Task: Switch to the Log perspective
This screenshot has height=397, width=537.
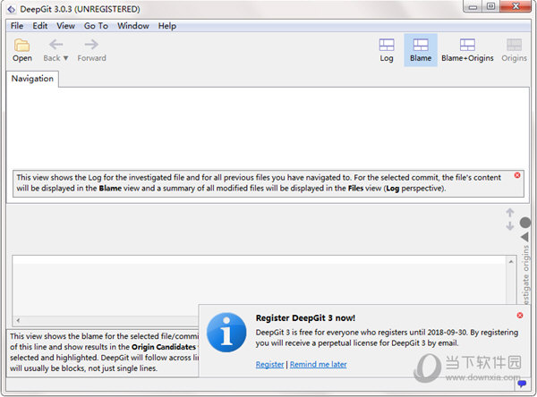Action: 387,50
